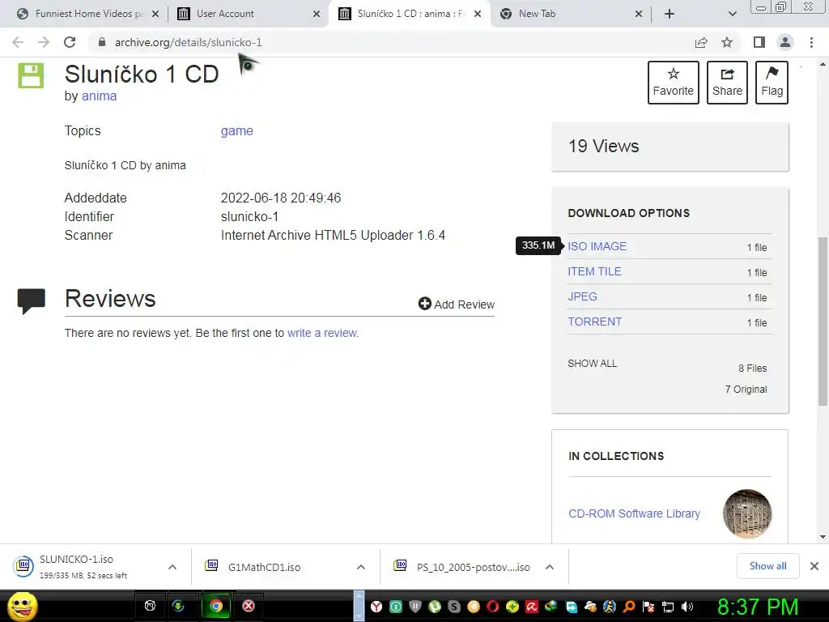The image size is (829, 622).
Task: Download the JPEG file
Action: 582,296
